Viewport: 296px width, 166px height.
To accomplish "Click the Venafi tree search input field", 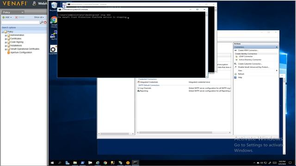I will [20, 23].
